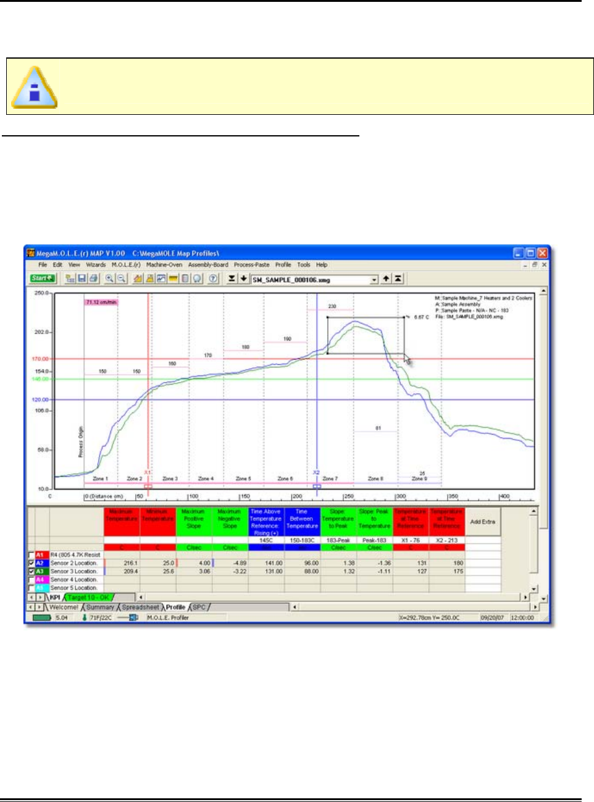
Task: Switch to the Spreadsheet tab
Action: [140, 607]
